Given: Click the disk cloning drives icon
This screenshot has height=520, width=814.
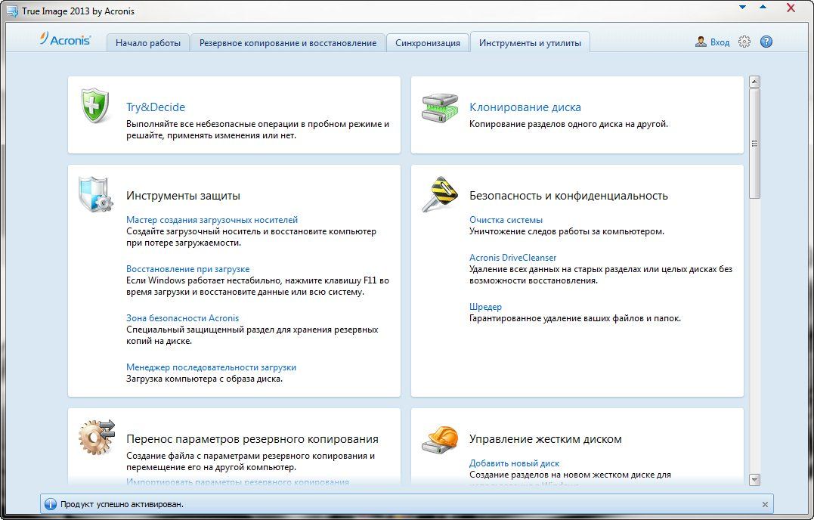Looking at the screenshot, I should coord(439,108).
